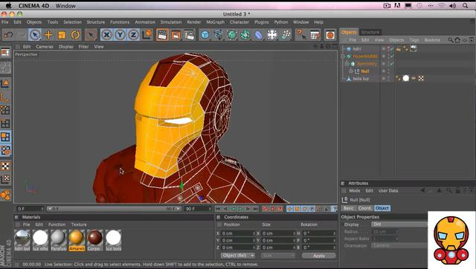Screen dimensions: 476x269
Task: Open the MoGraph menu
Action: point(216,22)
